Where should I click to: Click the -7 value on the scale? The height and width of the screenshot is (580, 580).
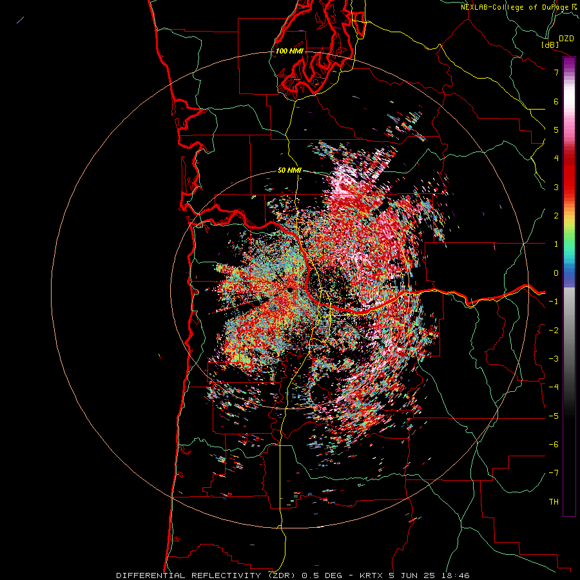point(554,473)
